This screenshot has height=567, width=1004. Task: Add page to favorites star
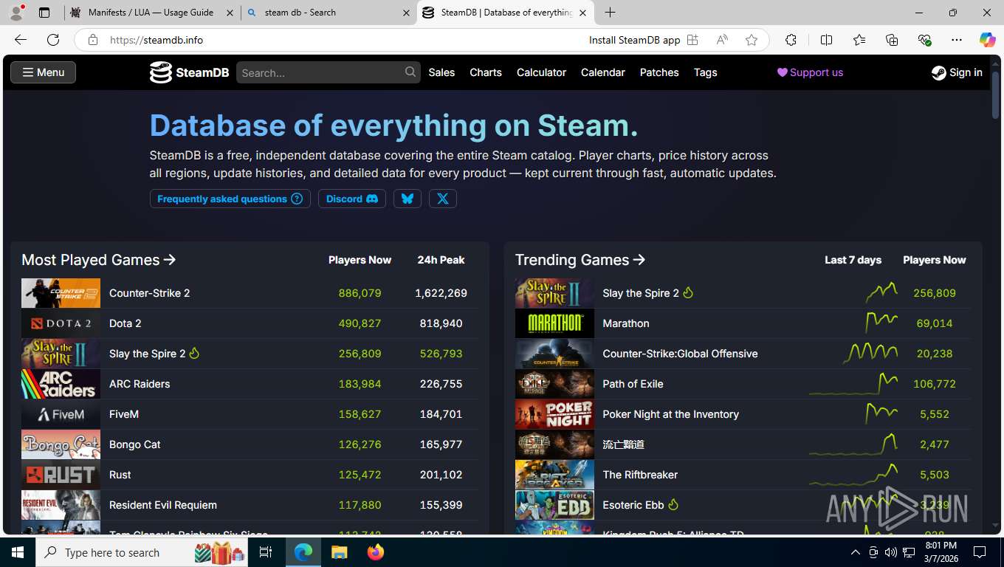(x=752, y=40)
